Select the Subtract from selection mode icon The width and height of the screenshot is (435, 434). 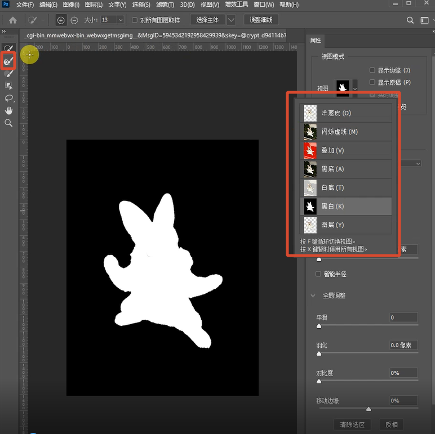coord(74,20)
